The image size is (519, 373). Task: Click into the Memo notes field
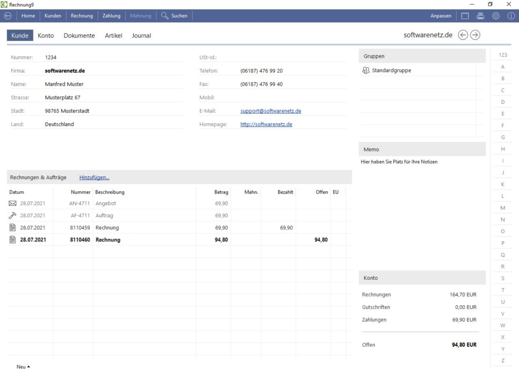(x=422, y=213)
